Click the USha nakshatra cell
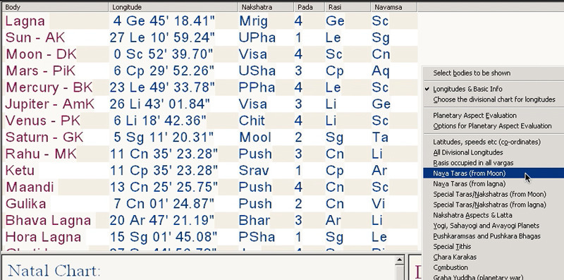This screenshot has height=280, width=564. tap(257, 71)
